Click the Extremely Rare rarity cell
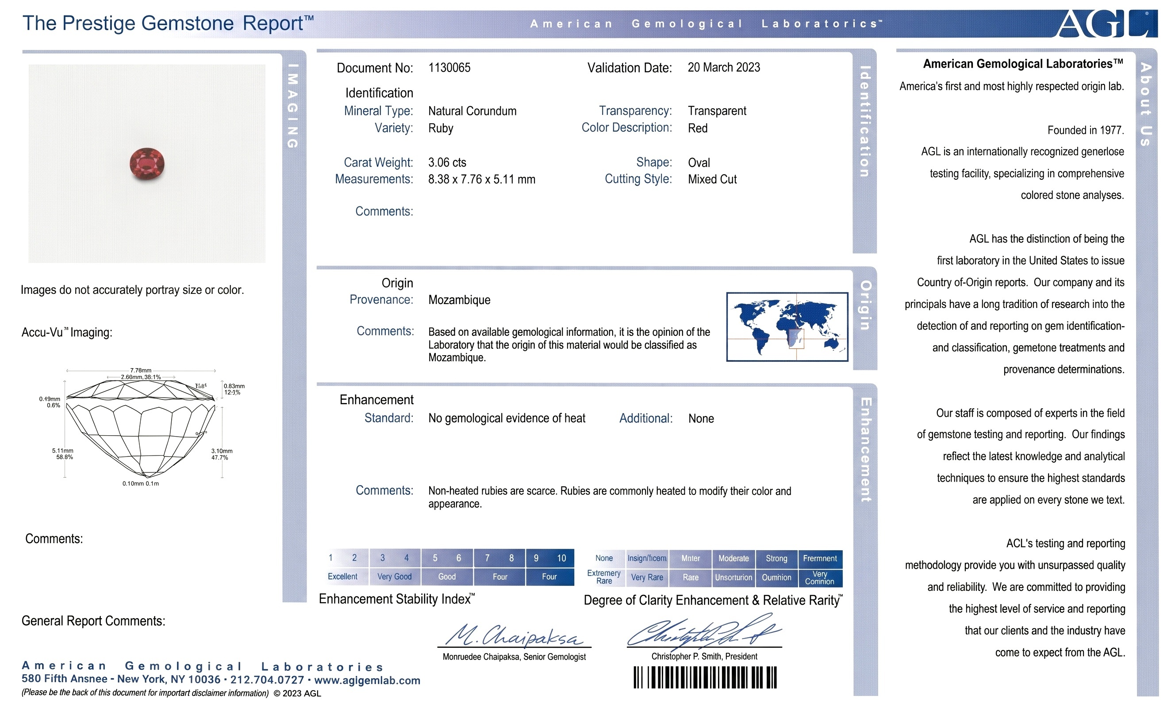Viewport: 1175px width, 707px height. 604,577
